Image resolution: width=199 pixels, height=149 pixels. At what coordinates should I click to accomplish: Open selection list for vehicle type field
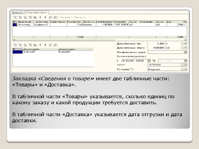tap(182, 65)
